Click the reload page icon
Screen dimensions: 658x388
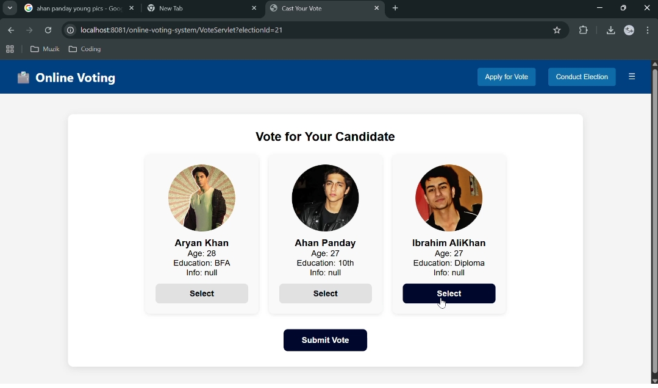[48, 30]
